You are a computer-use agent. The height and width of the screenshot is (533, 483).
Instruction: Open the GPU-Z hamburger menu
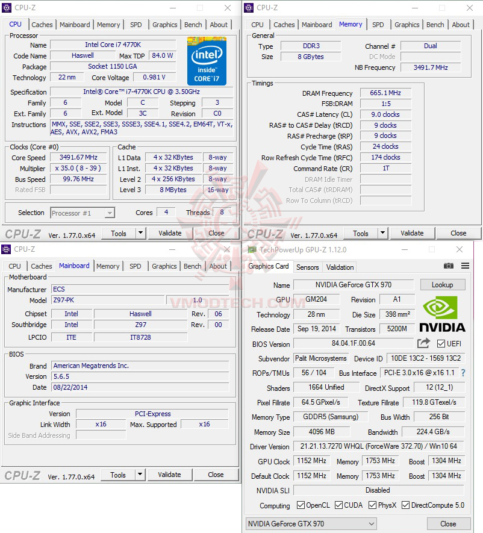click(465, 266)
